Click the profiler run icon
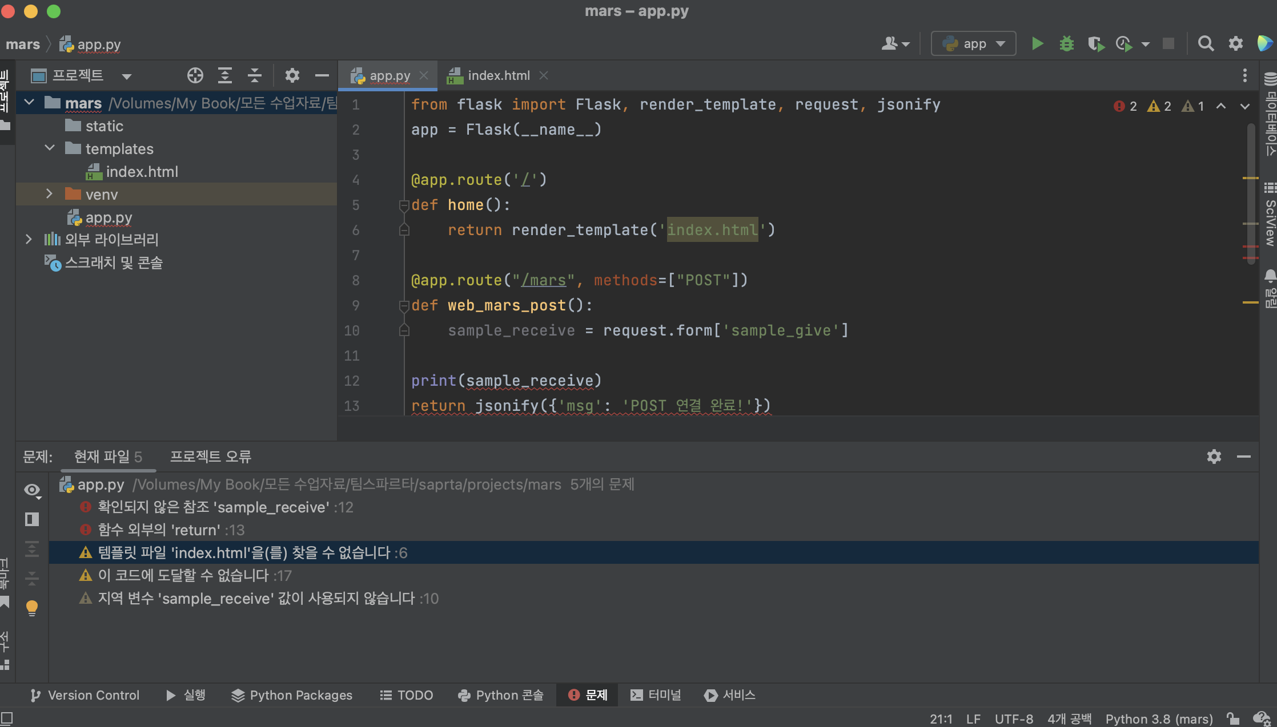 click(1124, 44)
